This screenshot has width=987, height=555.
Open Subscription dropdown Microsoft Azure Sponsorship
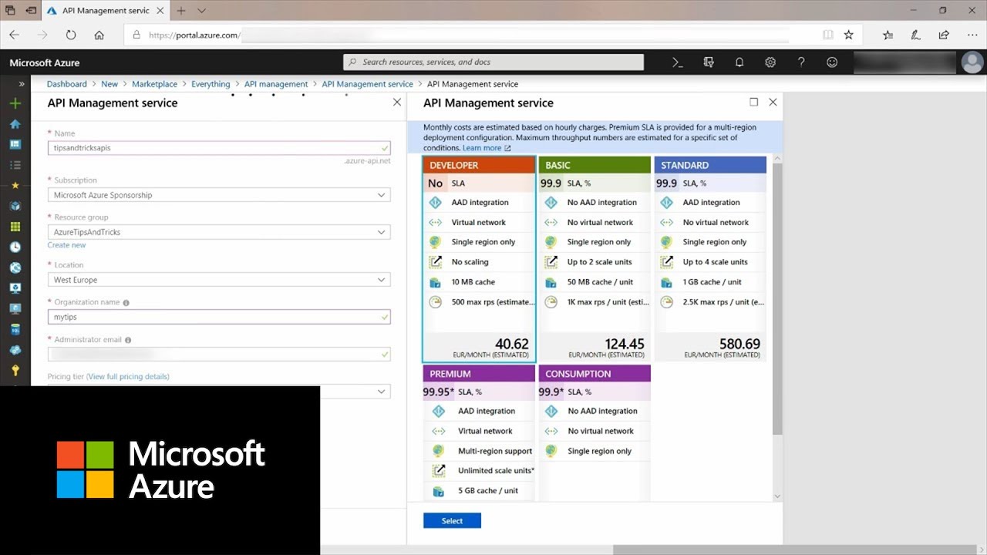point(219,195)
